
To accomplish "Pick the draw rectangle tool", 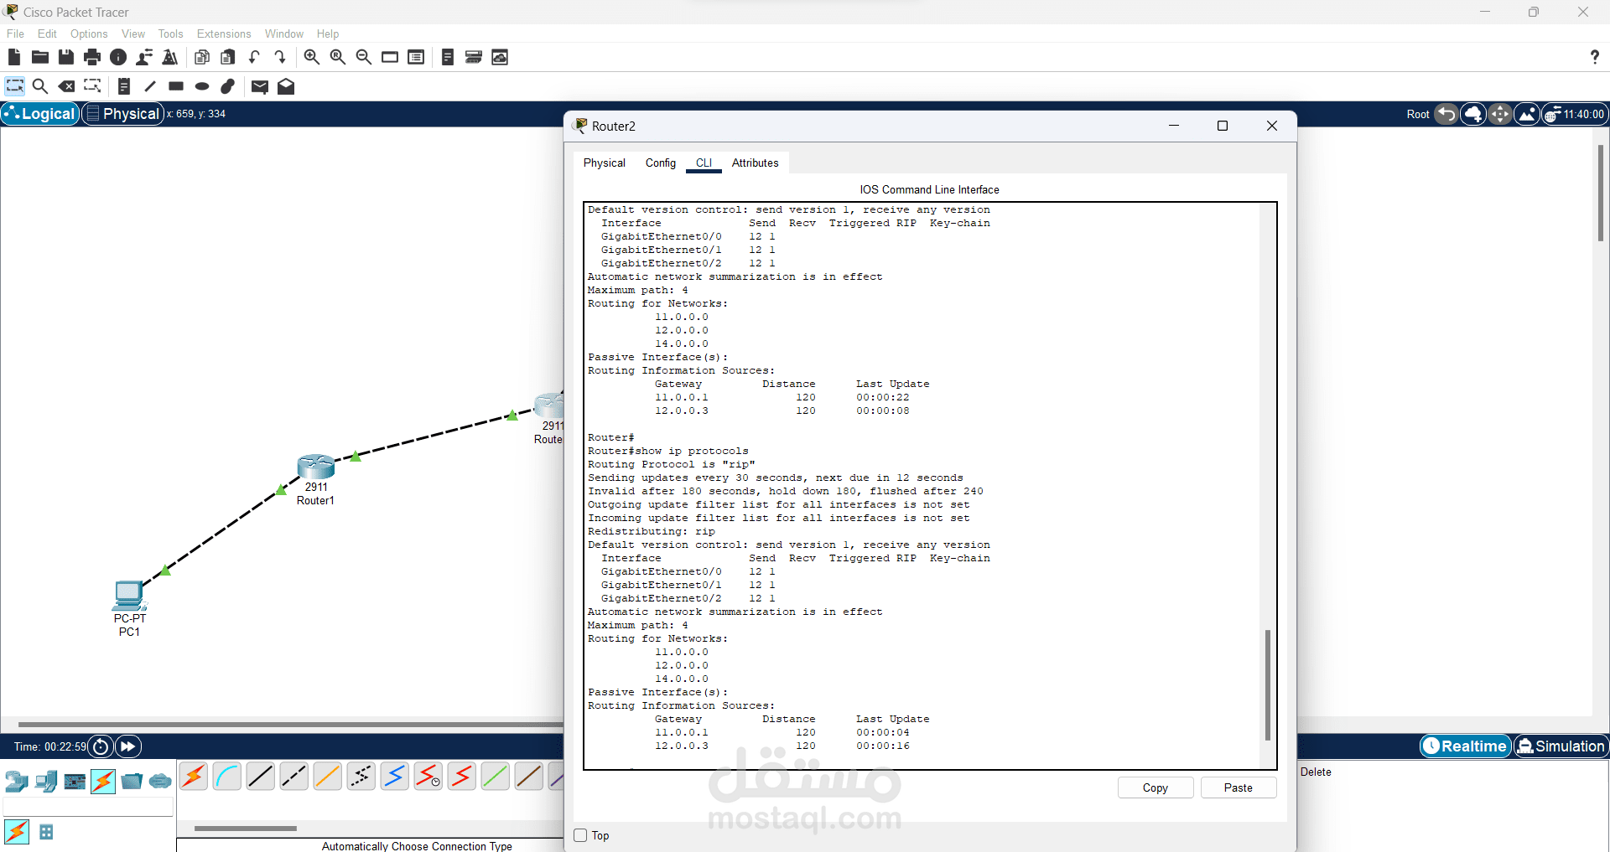I will (176, 86).
